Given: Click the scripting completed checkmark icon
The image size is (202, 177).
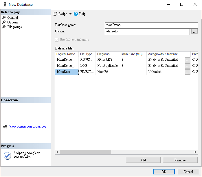Looking at the screenshot, I should (8, 155).
